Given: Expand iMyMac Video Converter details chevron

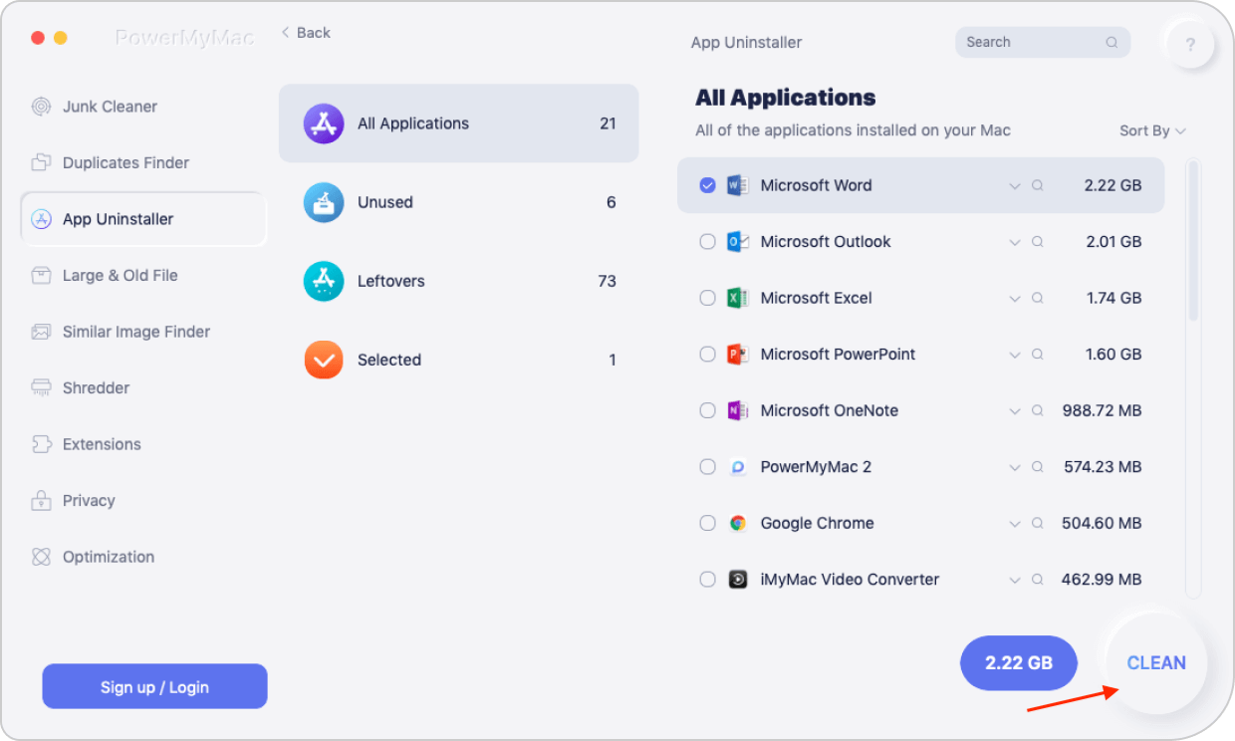Looking at the screenshot, I should coord(1015,580).
